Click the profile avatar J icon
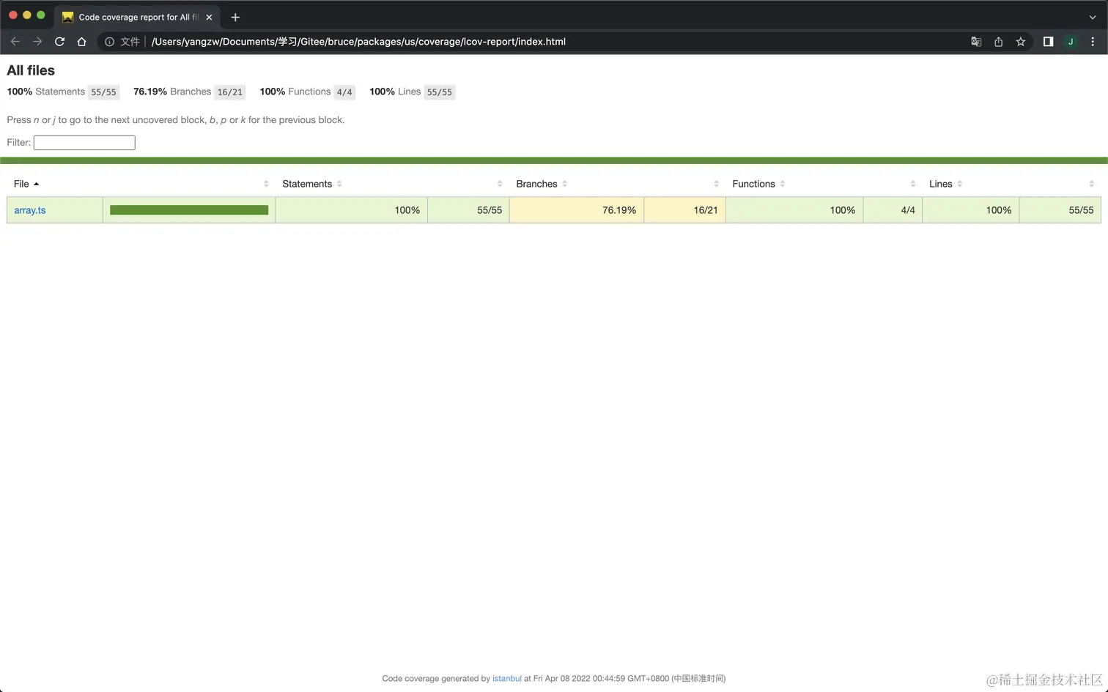This screenshot has width=1108, height=692. point(1071,42)
